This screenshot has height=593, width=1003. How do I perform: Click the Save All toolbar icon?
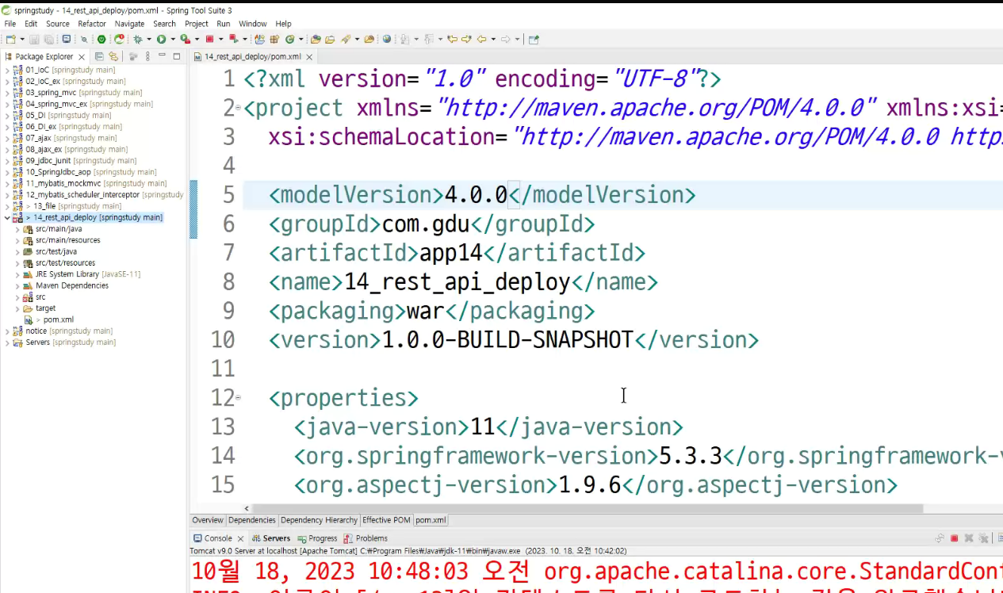coord(48,39)
